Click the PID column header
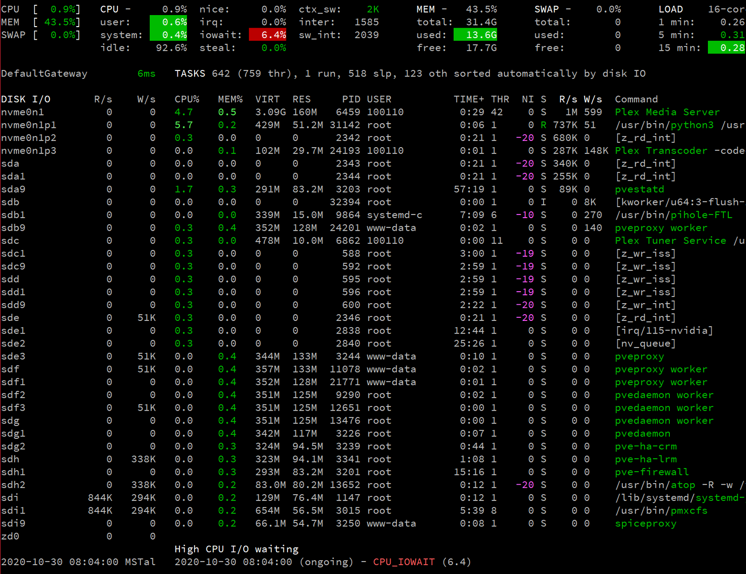 click(351, 99)
